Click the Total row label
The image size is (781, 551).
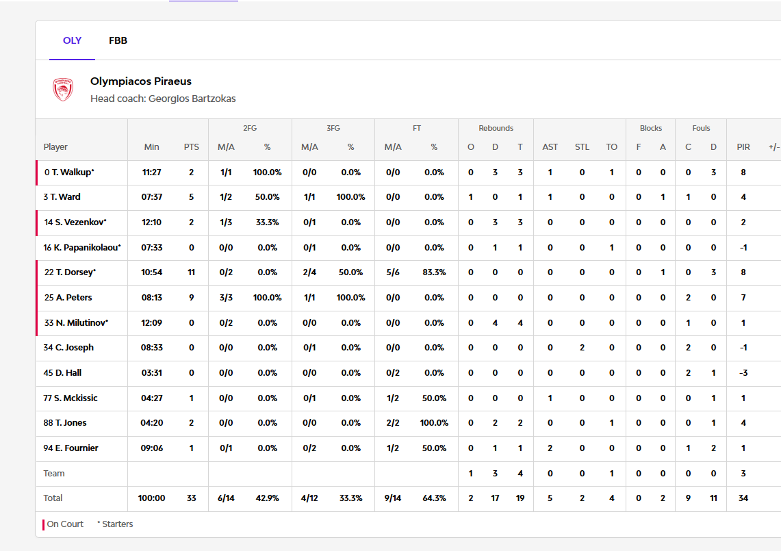[53, 498]
